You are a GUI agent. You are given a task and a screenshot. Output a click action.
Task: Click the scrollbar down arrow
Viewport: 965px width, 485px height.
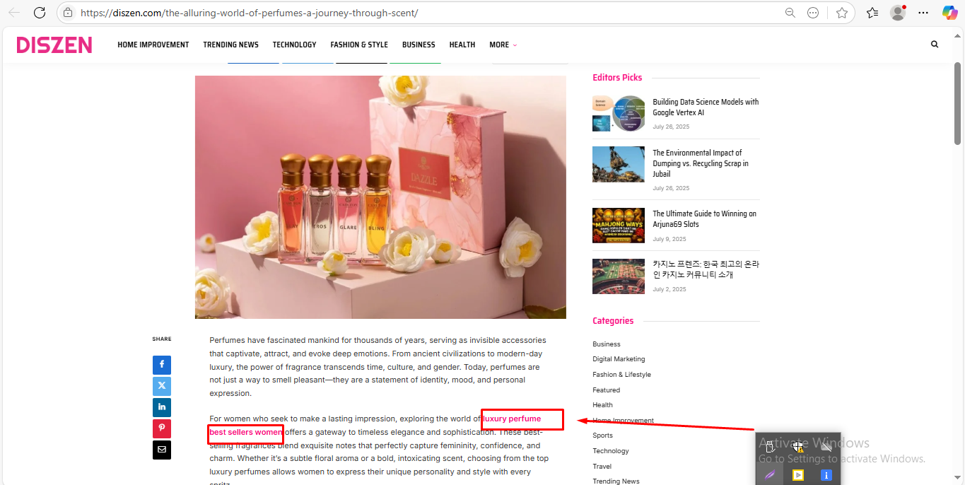958,479
